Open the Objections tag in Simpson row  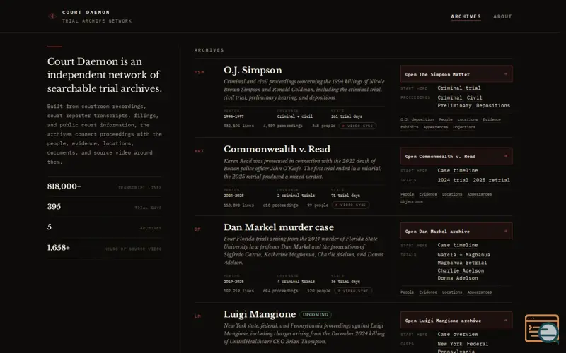coord(464,127)
